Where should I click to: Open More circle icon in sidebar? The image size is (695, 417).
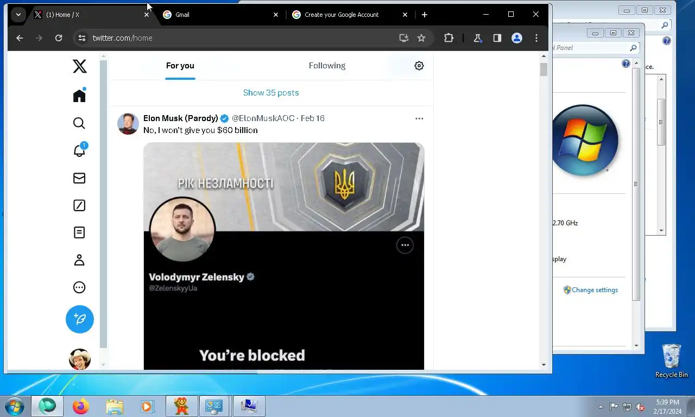tap(79, 287)
